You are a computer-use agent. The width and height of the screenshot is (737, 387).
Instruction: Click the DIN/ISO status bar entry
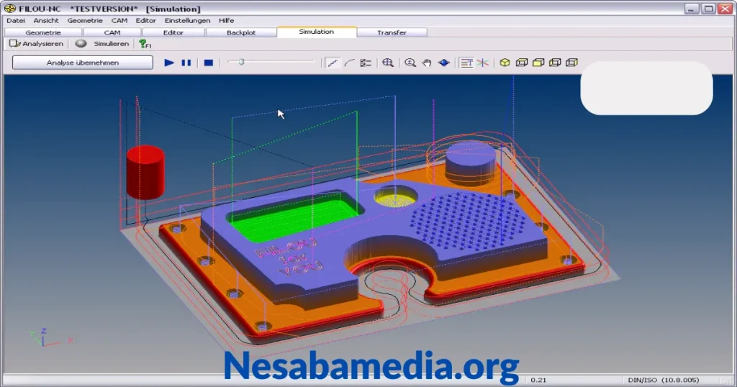pos(663,380)
